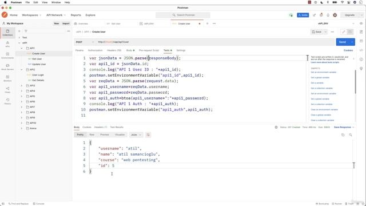Open the POST method dropdown
The width and height of the screenshot is (366, 206).
point(85,42)
